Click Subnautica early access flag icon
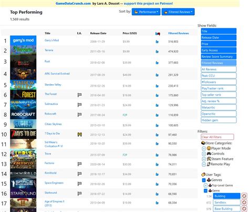This screenshot has width=249, height=212. [79, 105]
